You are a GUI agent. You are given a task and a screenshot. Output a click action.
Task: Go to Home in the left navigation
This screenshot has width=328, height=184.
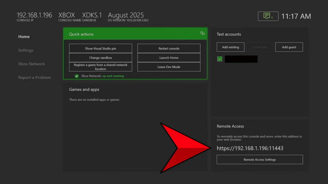[x=24, y=36]
